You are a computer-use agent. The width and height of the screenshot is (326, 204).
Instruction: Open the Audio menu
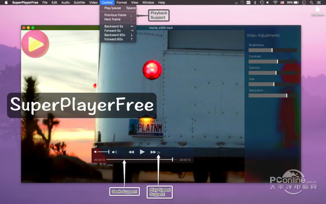[65, 2]
